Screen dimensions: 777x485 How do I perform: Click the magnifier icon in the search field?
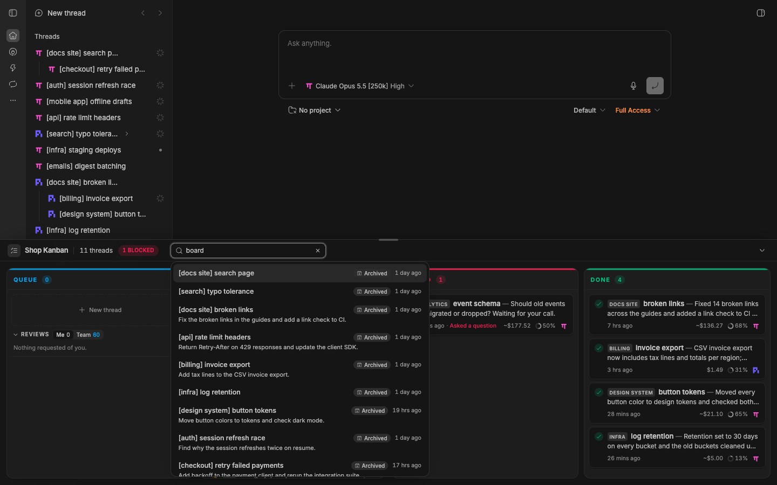[x=179, y=251]
